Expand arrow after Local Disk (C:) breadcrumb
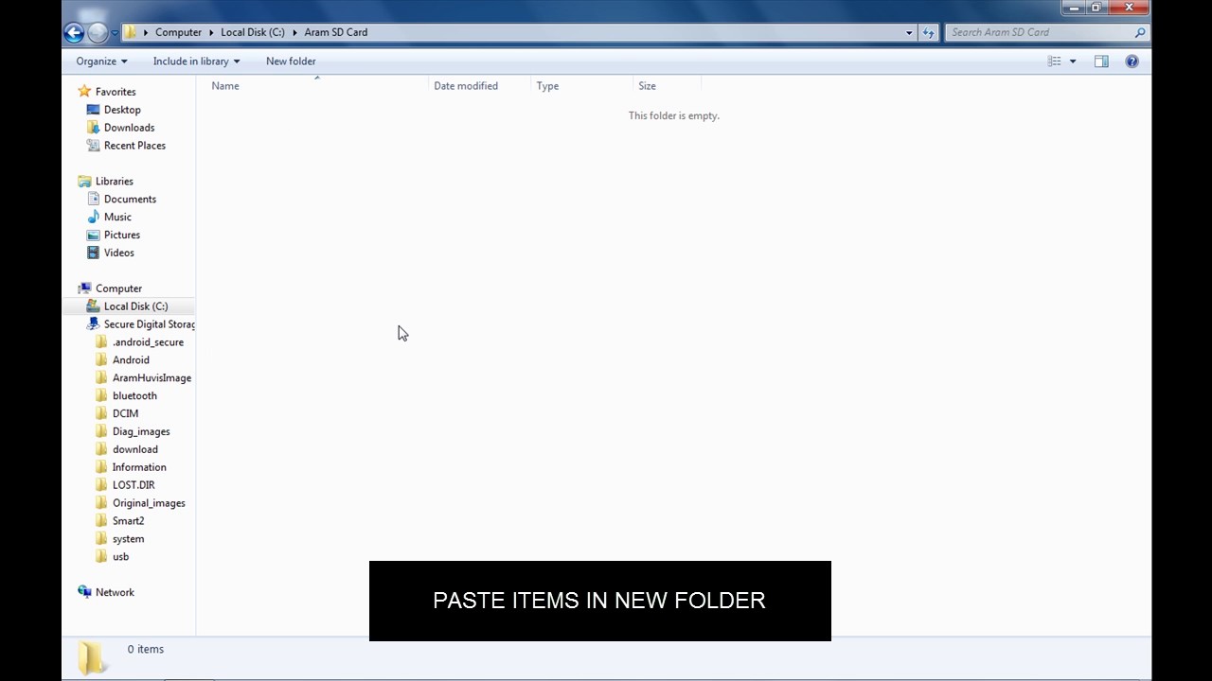The height and width of the screenshot is (681, 1212). [x=294, y=32]
